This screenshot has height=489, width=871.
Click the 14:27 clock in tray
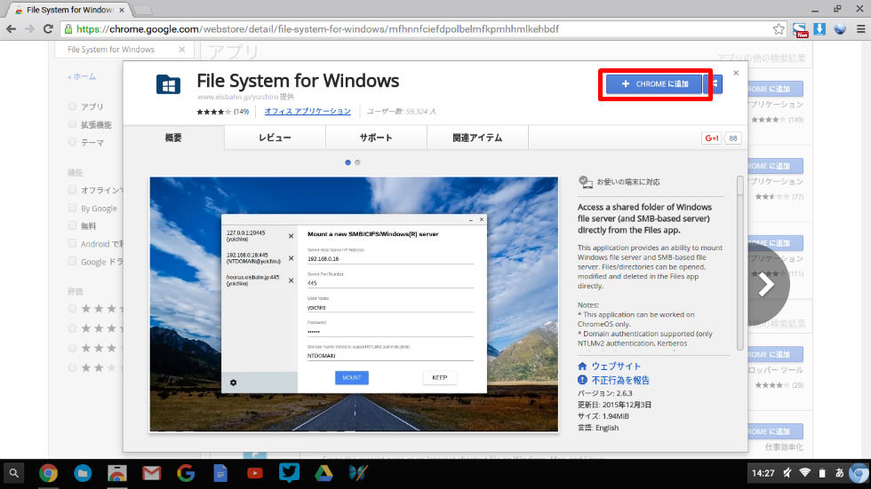[x=763, y=473]
